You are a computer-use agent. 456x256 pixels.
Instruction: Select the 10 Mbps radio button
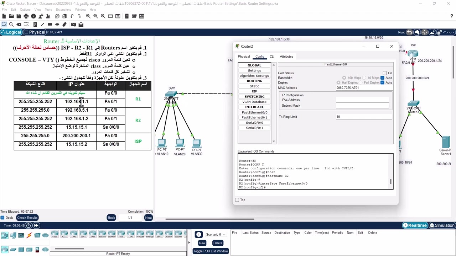[364, 78]
